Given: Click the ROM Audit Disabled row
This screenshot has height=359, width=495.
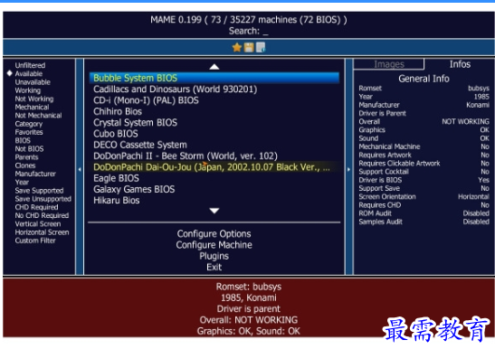Looking at the screenshot, I should (424, 213).
